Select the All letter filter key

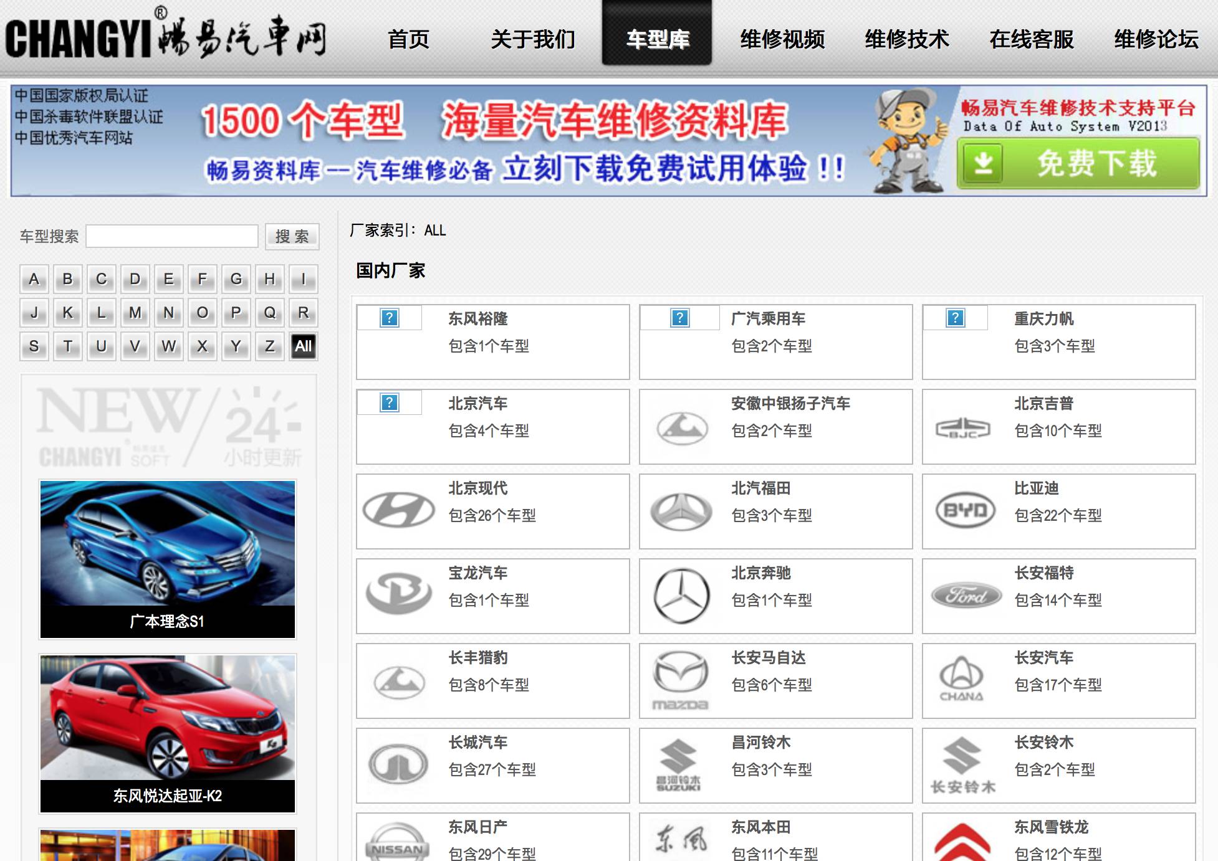[304, 346]
